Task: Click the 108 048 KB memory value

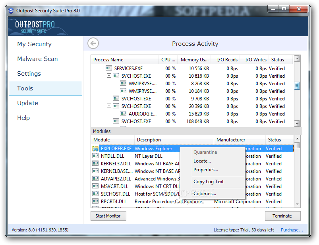Action: pos(197,121)
